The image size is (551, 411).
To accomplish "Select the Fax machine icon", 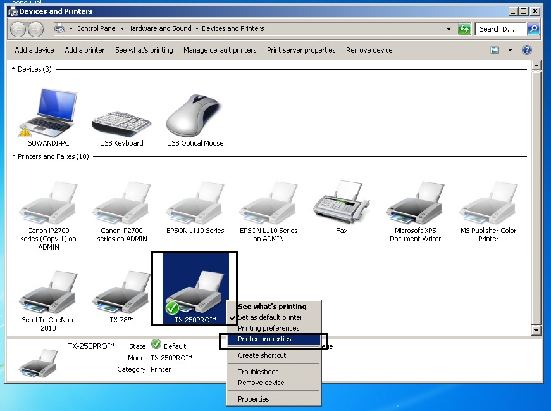I will coord(342,203).
